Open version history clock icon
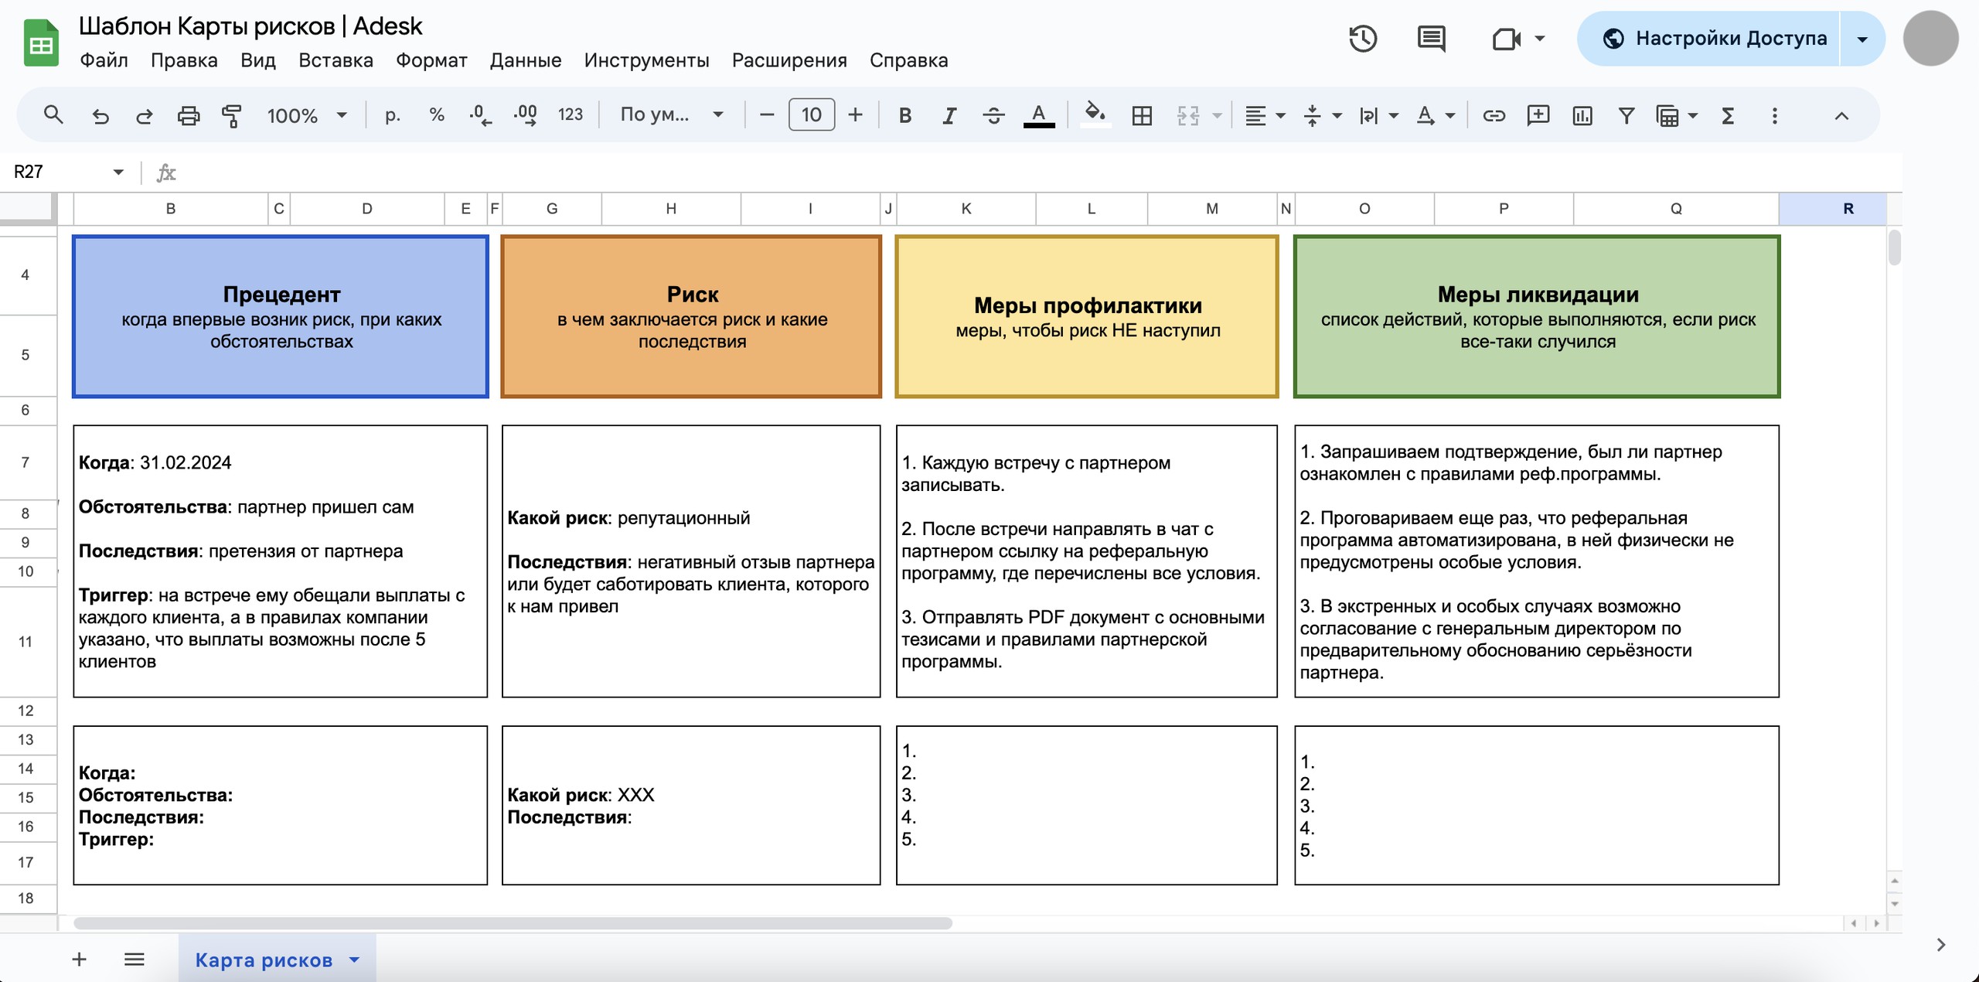The image size is (1979, 982). pos(1363,38)
